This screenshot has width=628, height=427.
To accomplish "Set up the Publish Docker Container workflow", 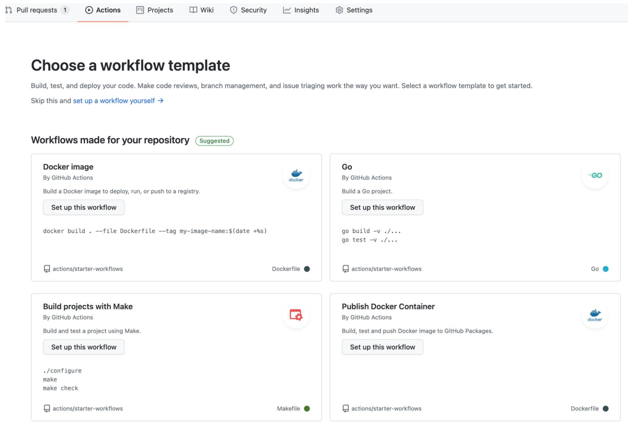I will [382, 347].
